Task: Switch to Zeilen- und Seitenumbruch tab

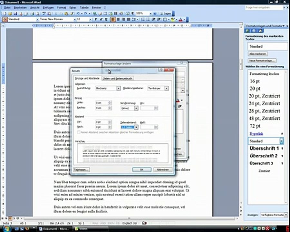Action: pos(117,78)
